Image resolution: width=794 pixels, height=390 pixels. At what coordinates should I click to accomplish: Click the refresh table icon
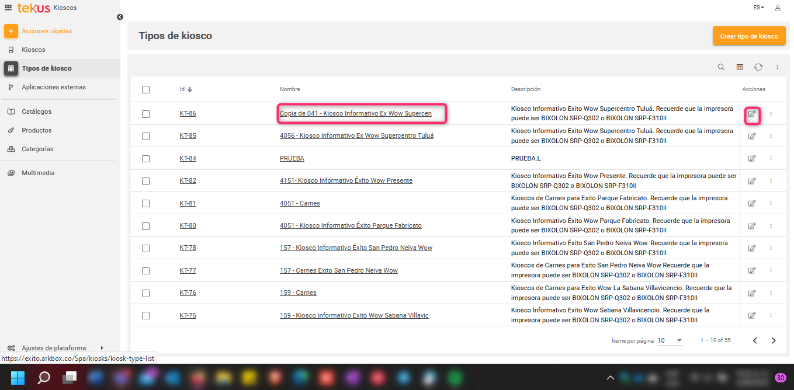pyautogui.click(x=758, y=67)
